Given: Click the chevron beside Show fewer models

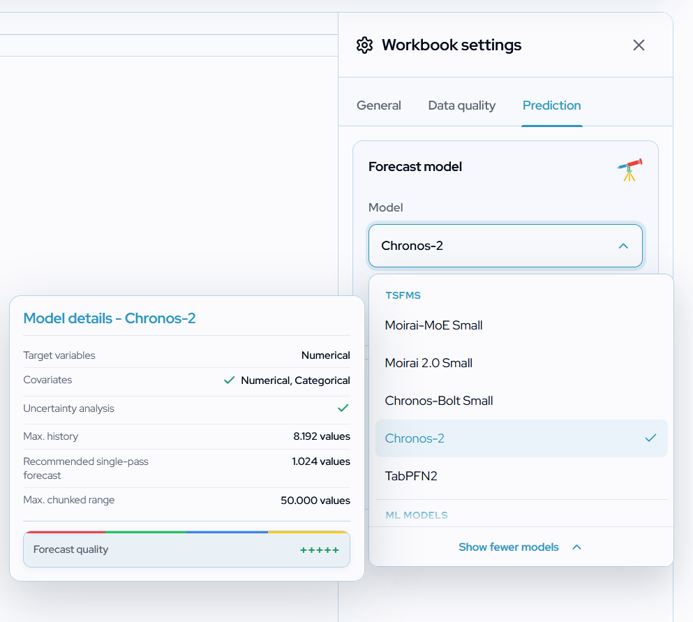Looking at the screenshot, I should tap(576, 547).
